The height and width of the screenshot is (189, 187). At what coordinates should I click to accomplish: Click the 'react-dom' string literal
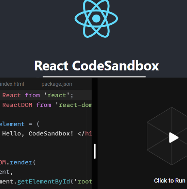[x=74, y=105]
